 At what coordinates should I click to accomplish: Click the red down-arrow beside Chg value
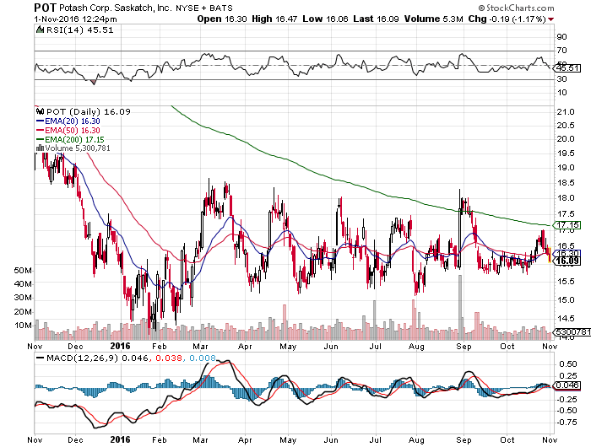[x=551, y=19]
